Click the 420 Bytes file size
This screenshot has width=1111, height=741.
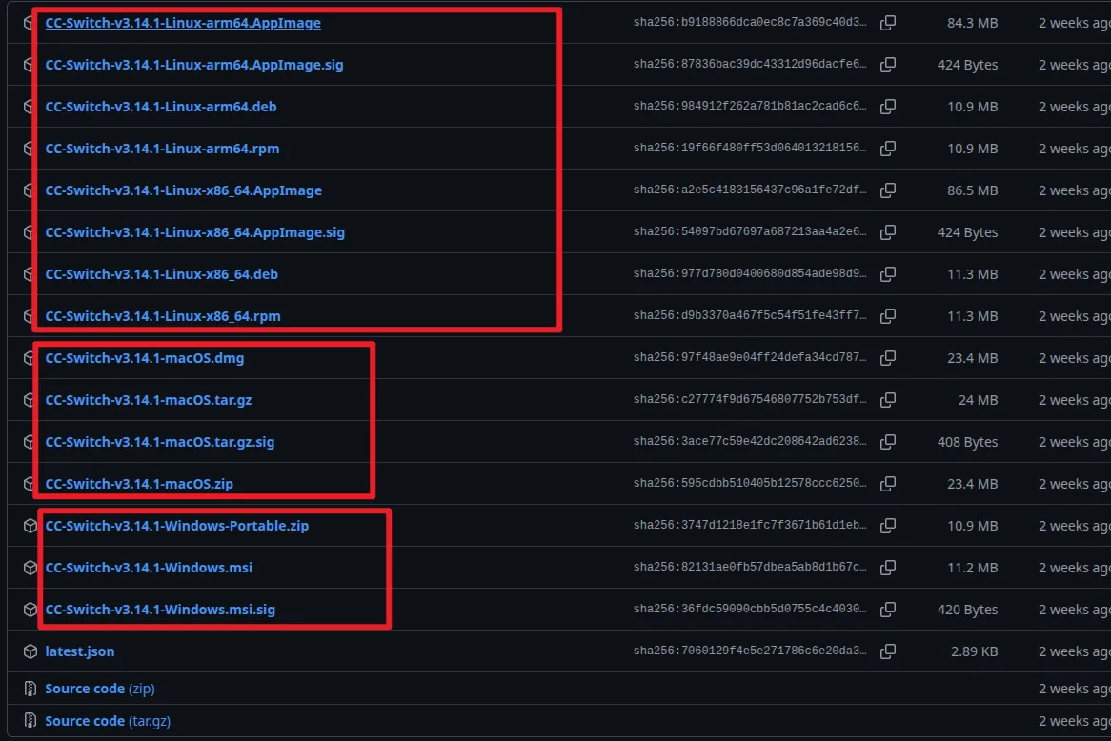point(967,610)
